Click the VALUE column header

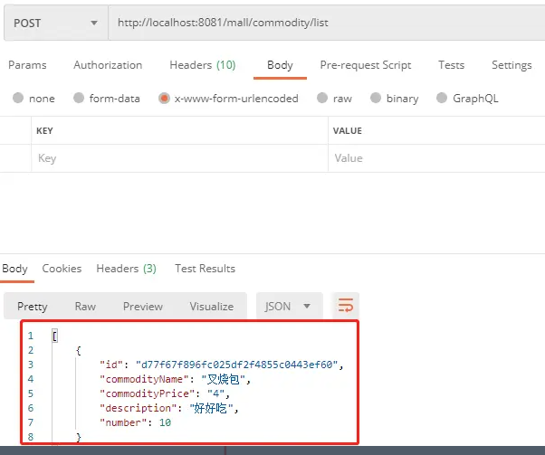[x=348, y=130]
